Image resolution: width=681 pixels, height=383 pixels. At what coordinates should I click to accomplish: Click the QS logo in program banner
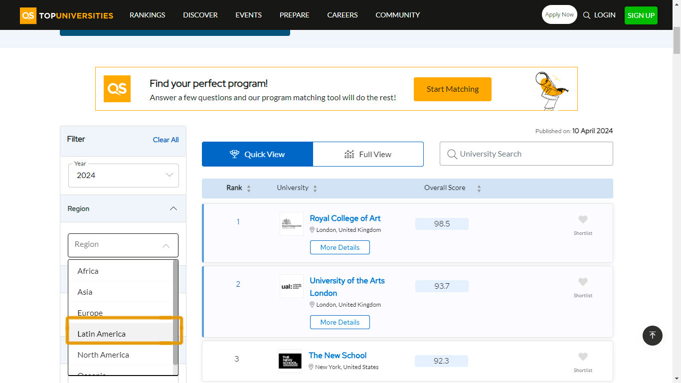coord(117,89)
